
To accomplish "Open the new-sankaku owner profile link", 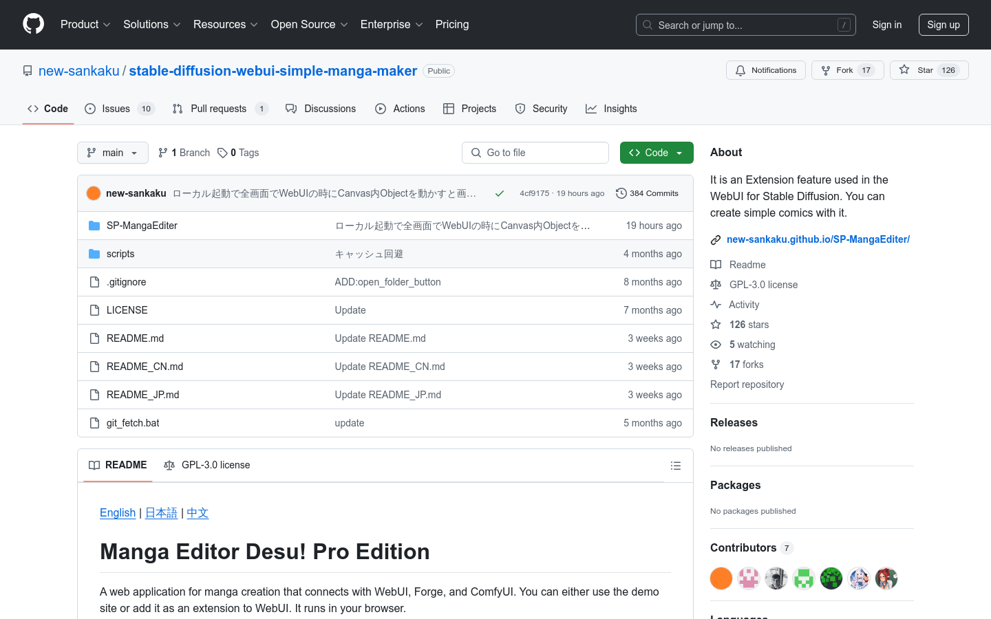I will coord(79,71).
